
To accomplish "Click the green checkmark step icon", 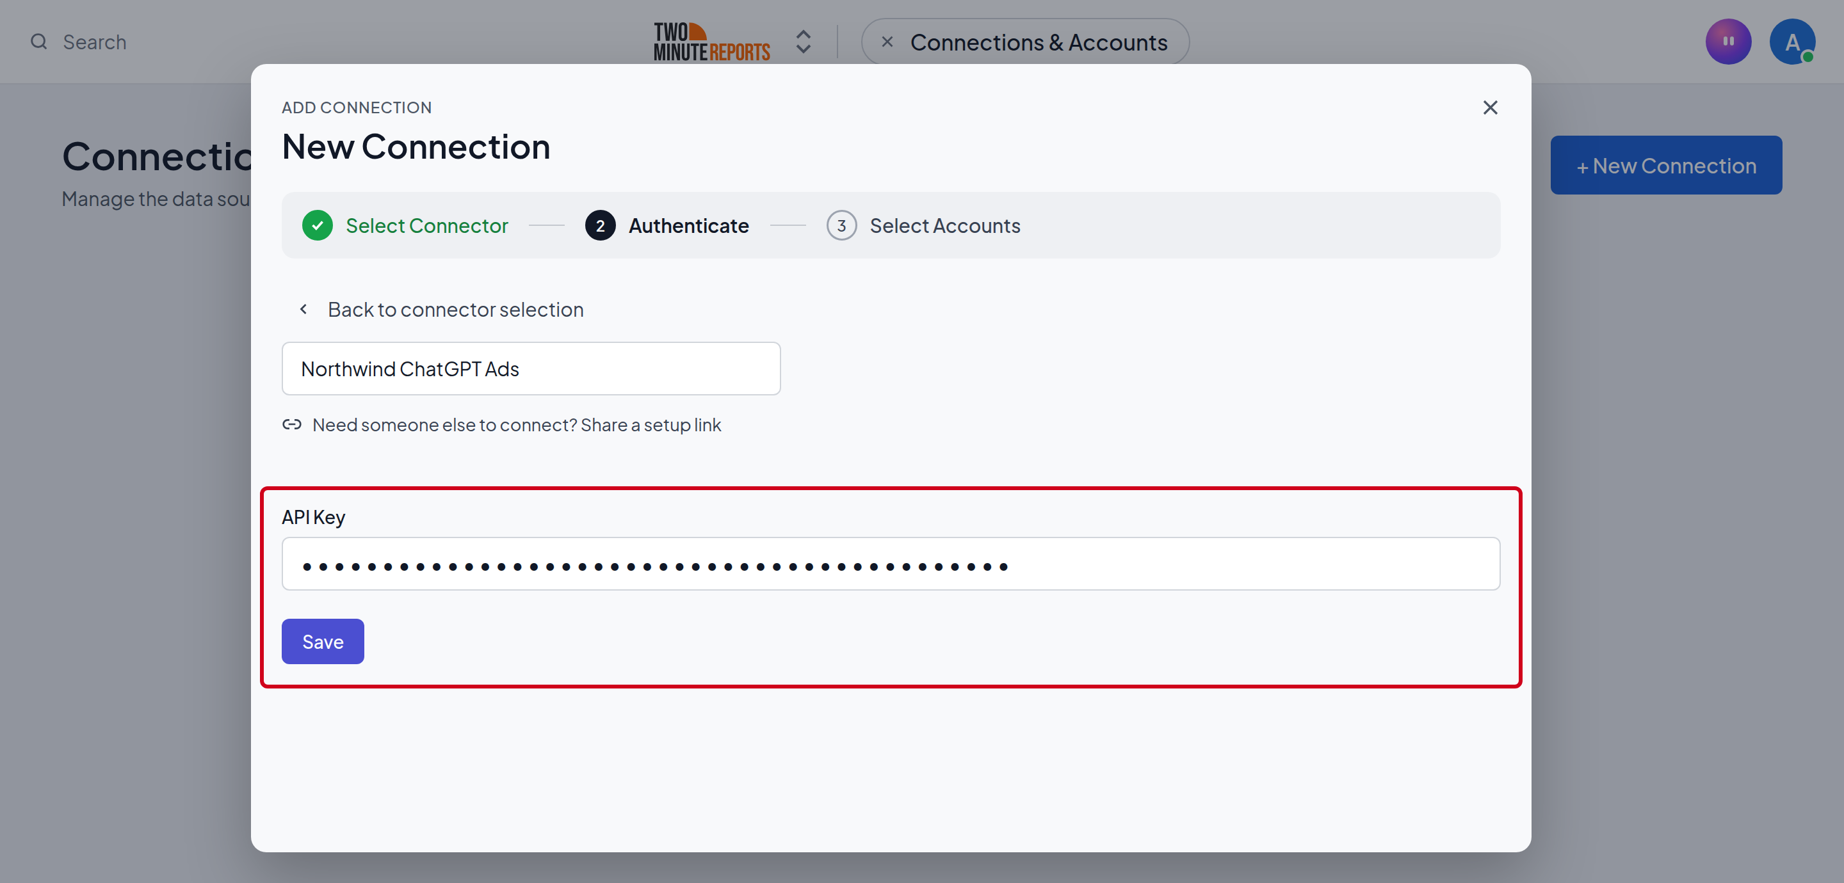I will pyautogui.click(x=317, y=225).
